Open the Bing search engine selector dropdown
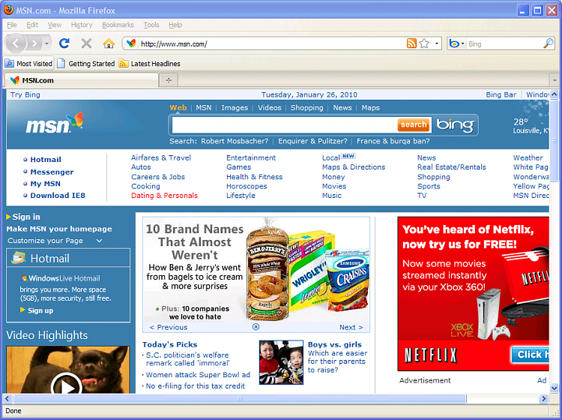This screenshot has height=420, width=562. [x=463, y=43]
